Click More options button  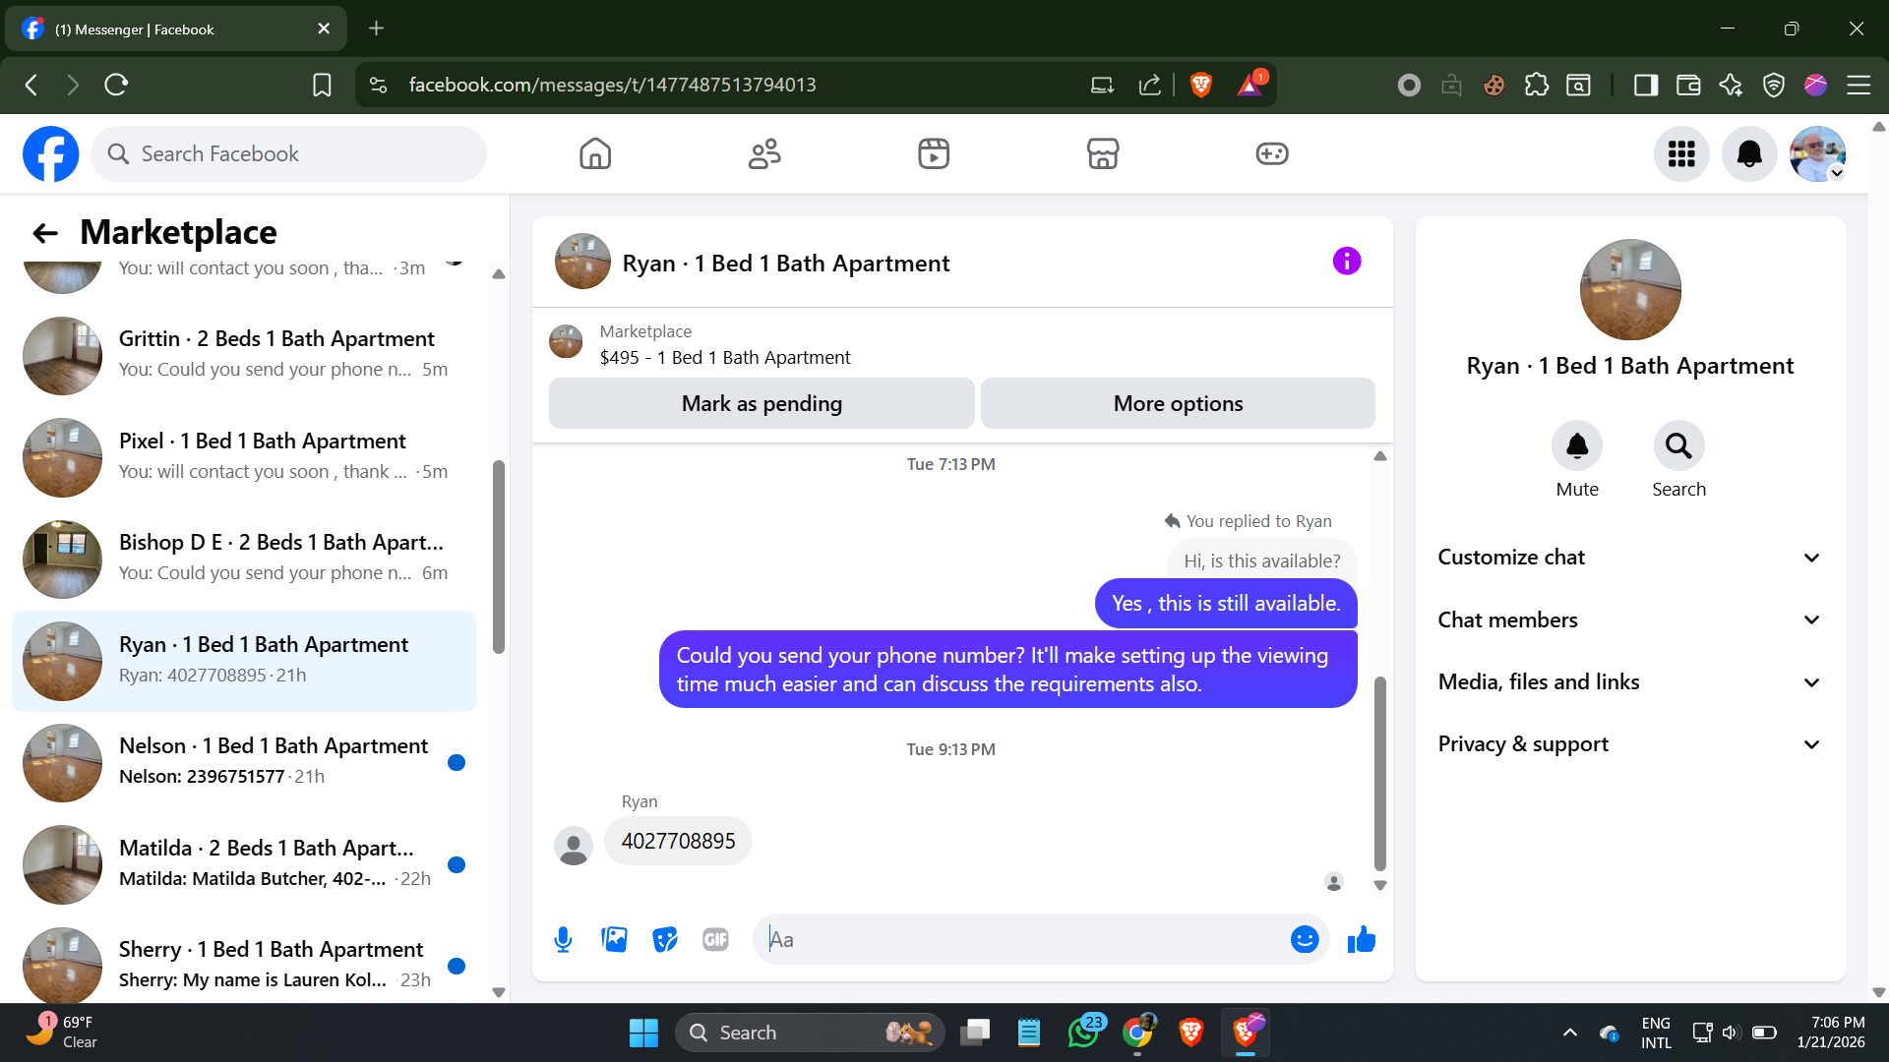[1178, 403]
